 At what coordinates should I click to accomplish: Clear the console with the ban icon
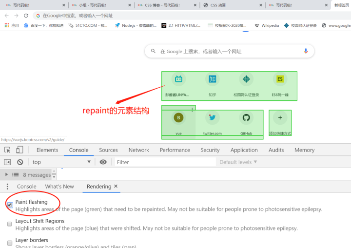[20, 162]
